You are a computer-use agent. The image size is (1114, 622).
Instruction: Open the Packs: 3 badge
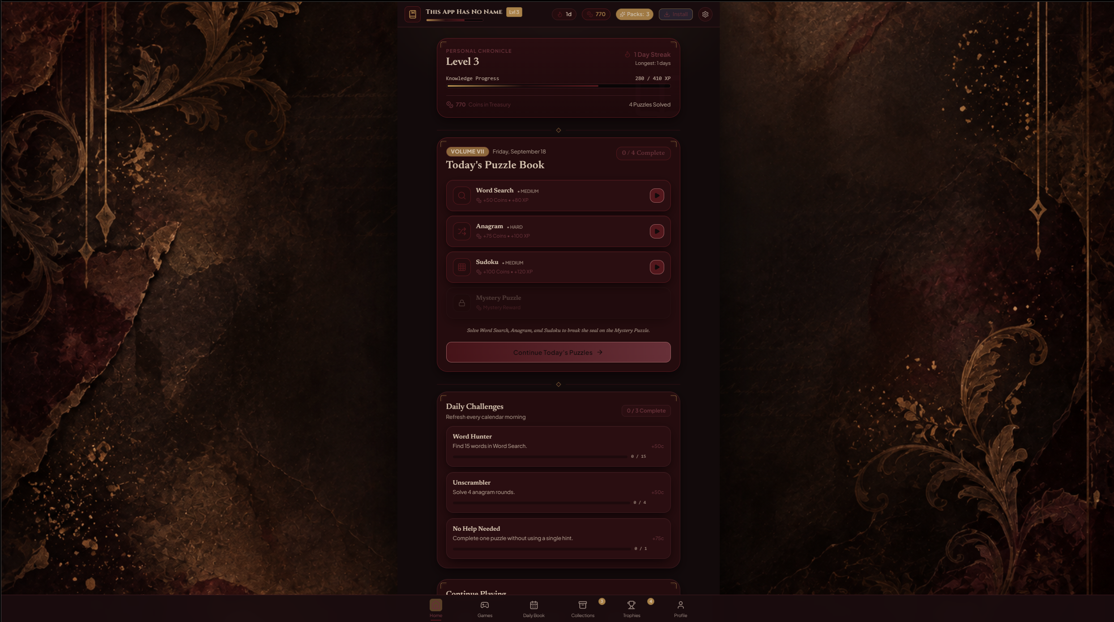(634, 14)
